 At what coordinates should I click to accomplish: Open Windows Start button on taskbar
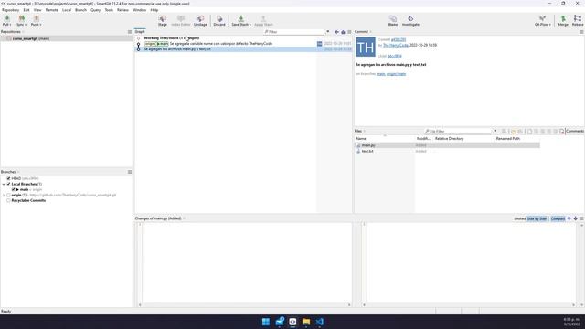point(266,322)
